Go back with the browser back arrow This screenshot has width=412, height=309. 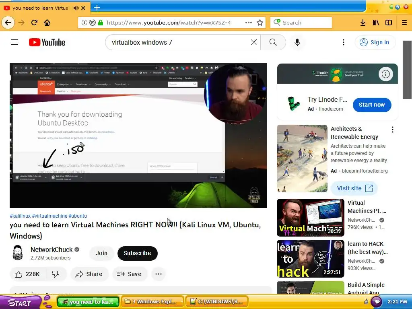tap(8, 23)
